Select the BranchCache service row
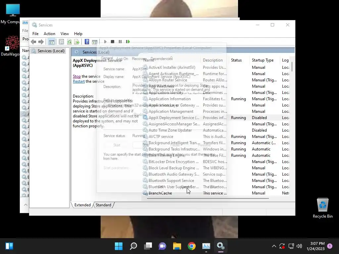339x254 pixels. coord(216,193)
